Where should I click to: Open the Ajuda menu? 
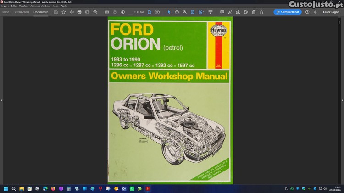click(x=64, y=6)
